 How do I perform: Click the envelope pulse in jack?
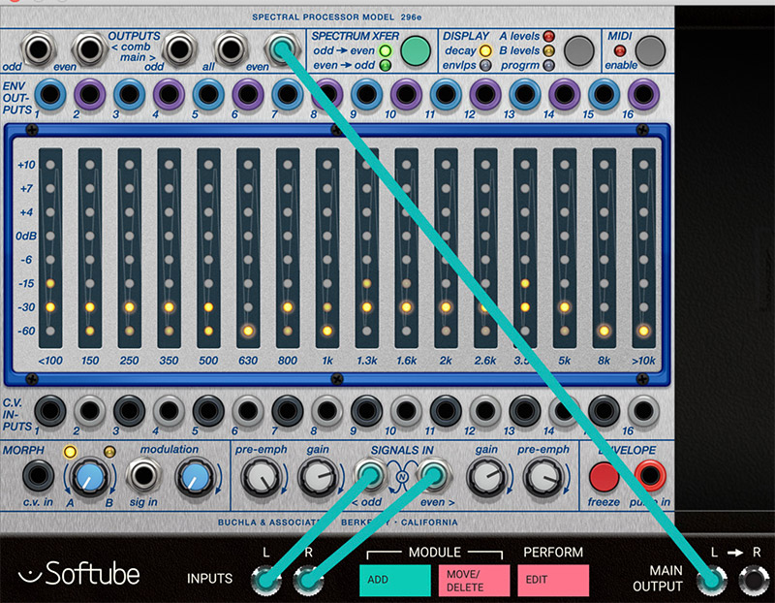[648, 476]
